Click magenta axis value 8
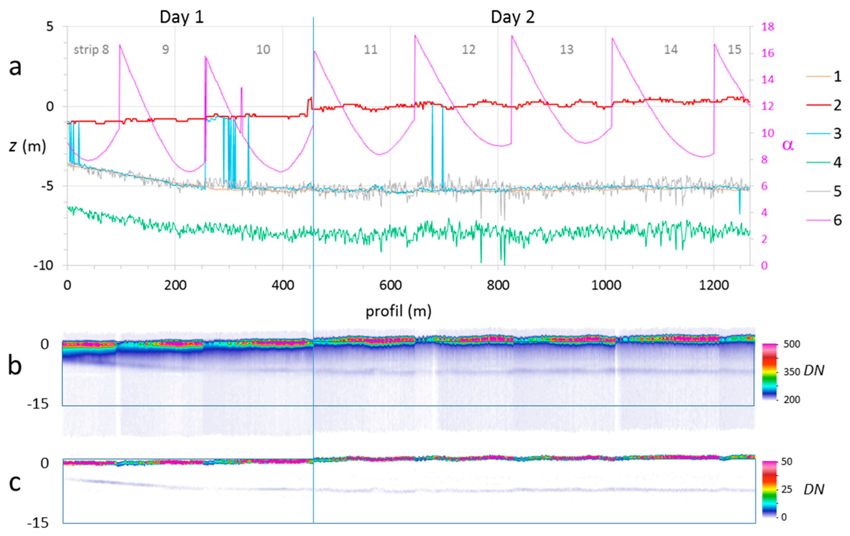The height and width of the screenshot is (536, 850). [764, 159]
